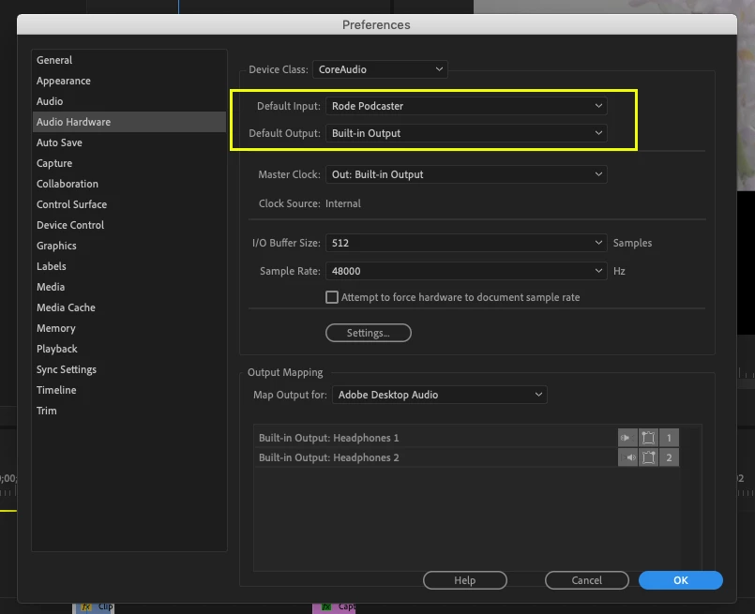Click the Cancel button
Screen dimensions: 755x614
(x=586, y=580)
